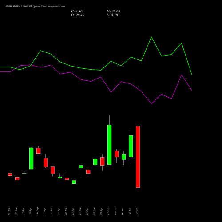Click the high value H: 20.65
Viewport: 222px width, 222px height.
pyautogui.click(x=113, y=12)
